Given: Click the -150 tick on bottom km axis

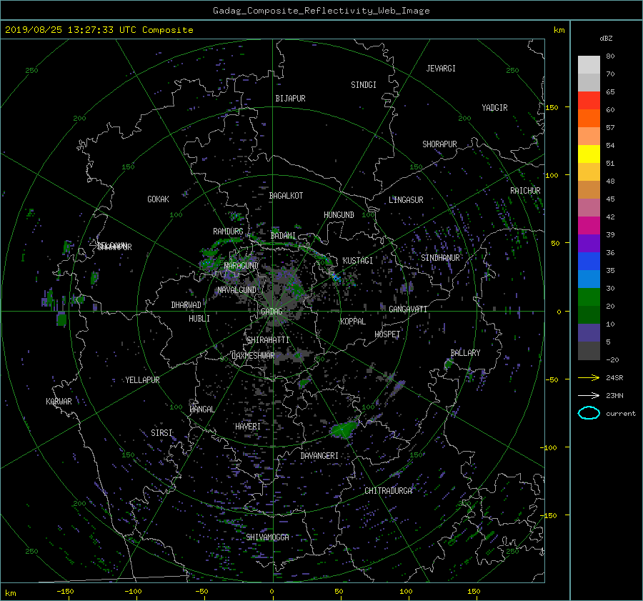Looking at the screenshot, I should [x=65, y=592].
